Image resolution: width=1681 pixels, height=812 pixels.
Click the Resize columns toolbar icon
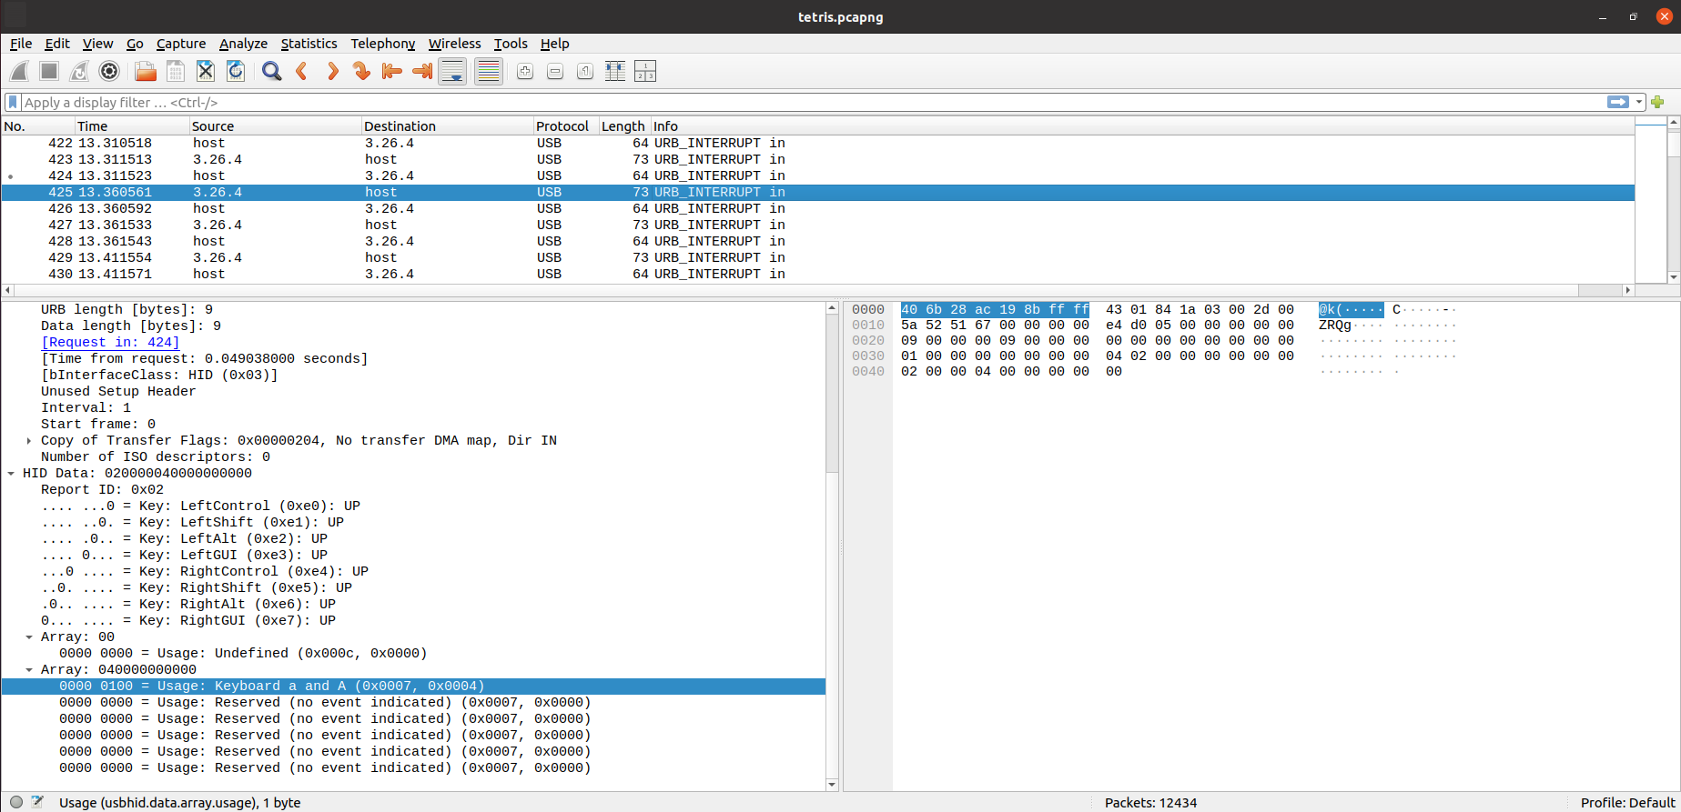coord(615,71)
